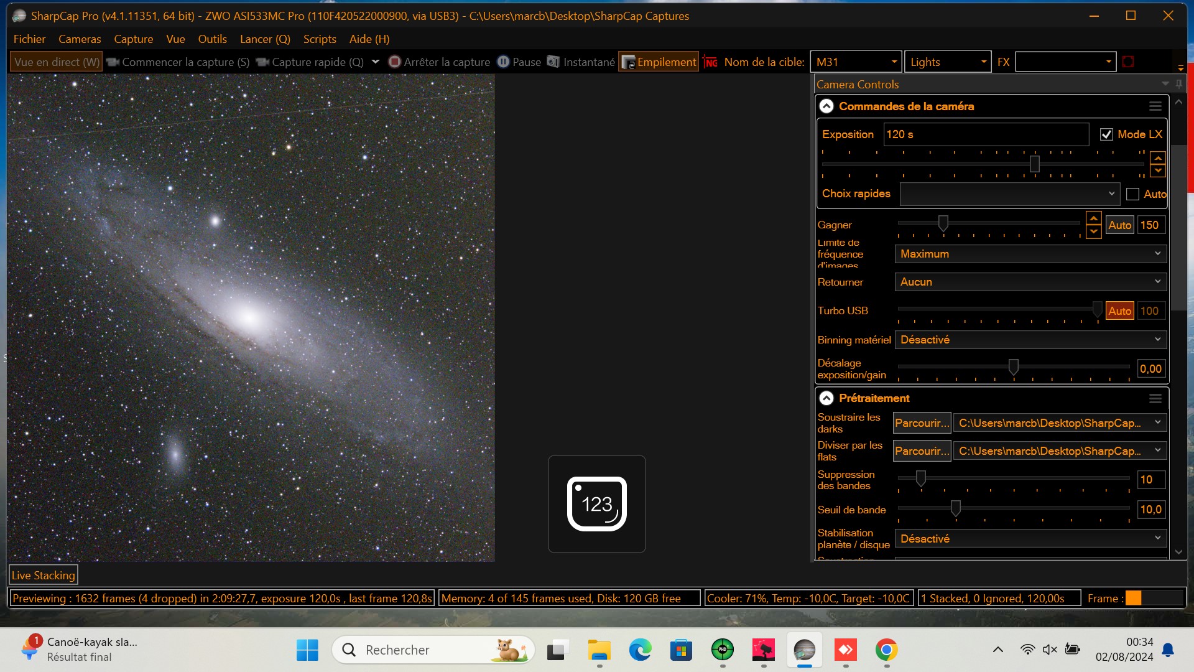The image size is (1194, 672).
Task: Click the Pause capture icon
Action: tap(504, 62)
